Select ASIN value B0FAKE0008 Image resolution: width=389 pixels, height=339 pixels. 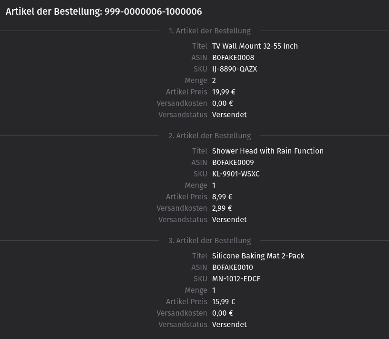pyautogui.click(x=233, y=58)
